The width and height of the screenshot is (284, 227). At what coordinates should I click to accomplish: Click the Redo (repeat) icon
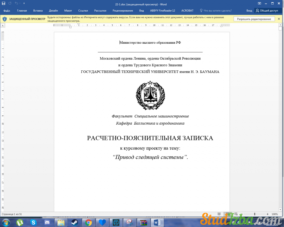[x=10, y=3]
